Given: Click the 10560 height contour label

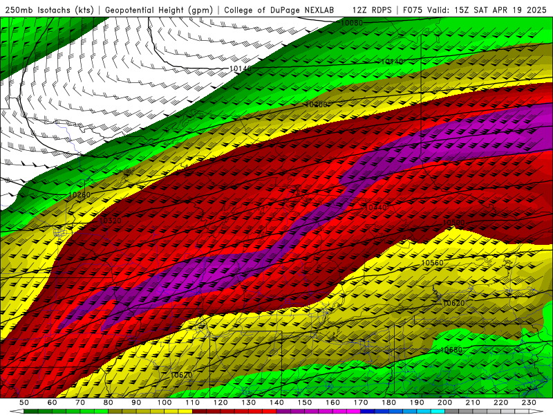Looking at the screenshot, I should pyautogui.click(x=433, y=263).
